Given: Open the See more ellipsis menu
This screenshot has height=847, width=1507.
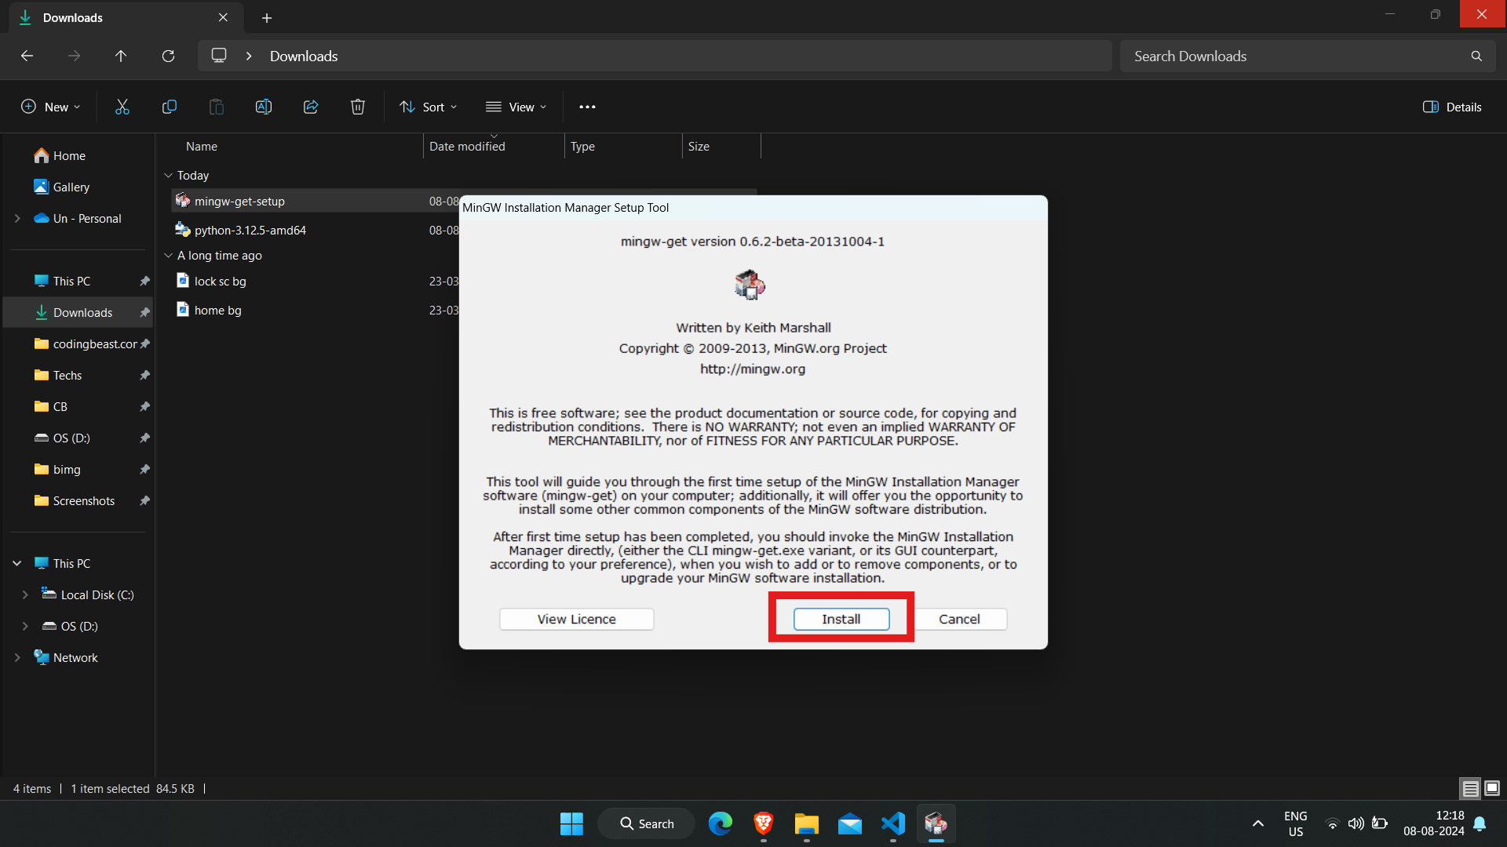Looking at the screenshot, I should (587, 107).
